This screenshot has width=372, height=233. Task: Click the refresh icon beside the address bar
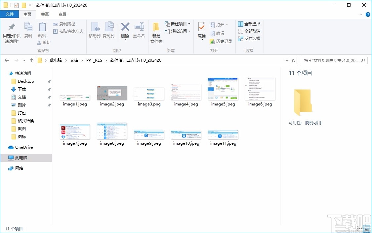(x=294, y=60)
